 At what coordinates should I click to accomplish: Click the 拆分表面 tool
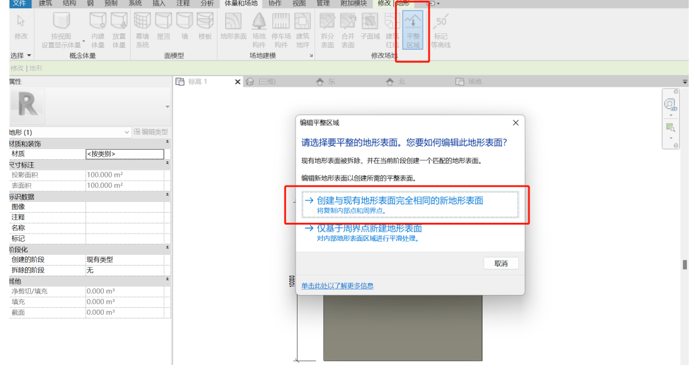point(327,30)
